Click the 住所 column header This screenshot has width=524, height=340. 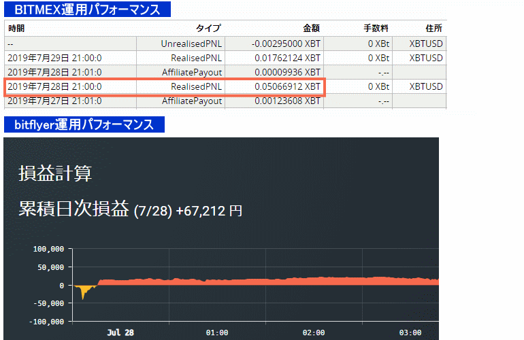pos(433,29)
